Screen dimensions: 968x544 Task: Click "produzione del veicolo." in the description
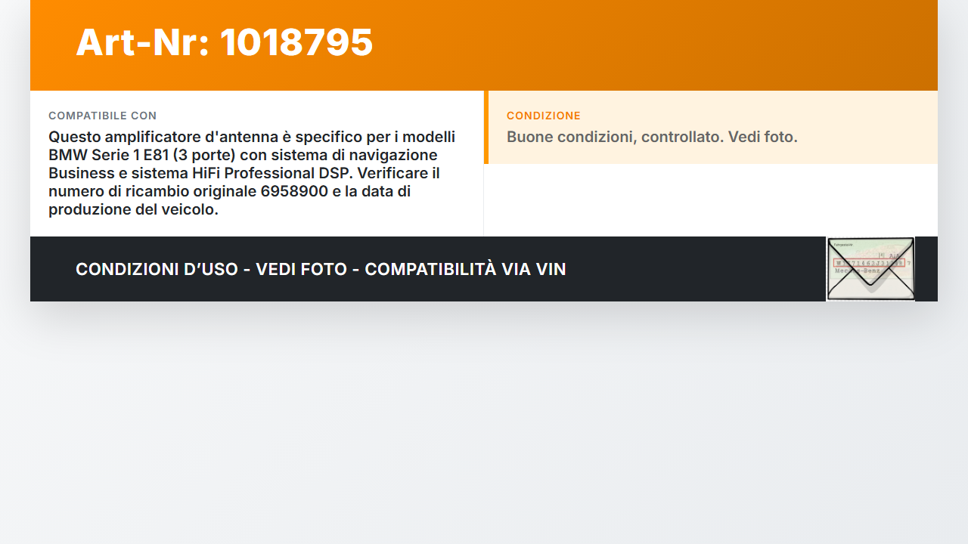click(x=133, y=209)
